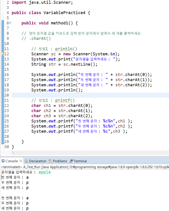Click 'sc.nextLine()' on line 14
This screenshot has width=169, height=211.
79,64
